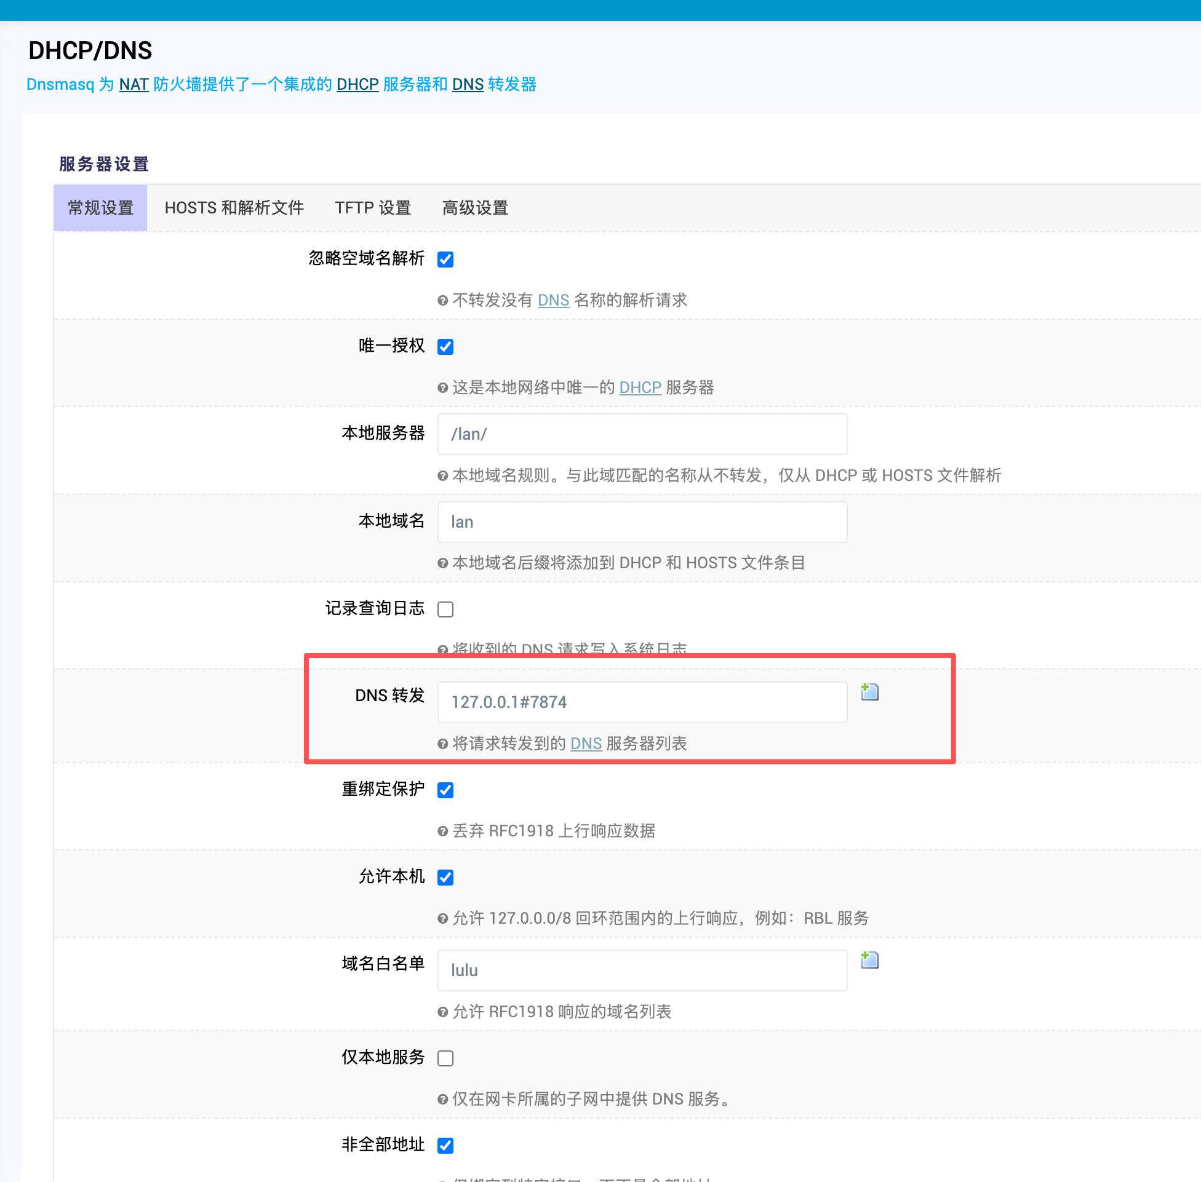Toggle the 允许本机 checkbox

[x=445, y=877]
